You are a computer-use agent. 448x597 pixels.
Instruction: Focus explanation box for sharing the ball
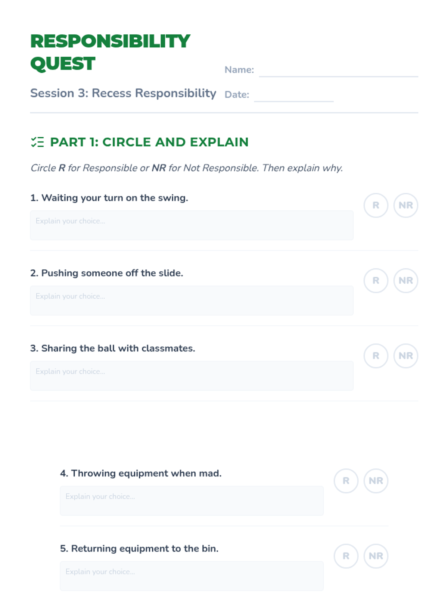192,376
